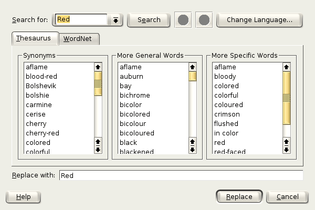Click the bottom down arrow in More General Words
Screen dimensions: 315x210
193,150
